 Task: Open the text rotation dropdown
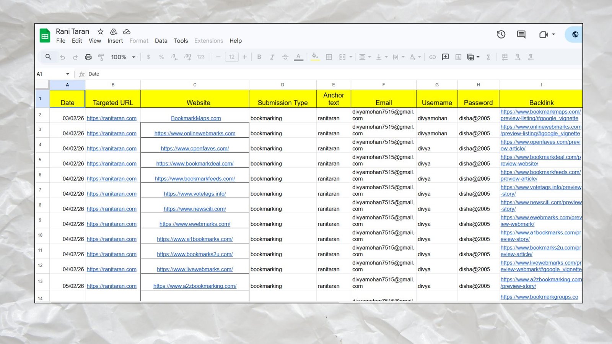[415, 57]
